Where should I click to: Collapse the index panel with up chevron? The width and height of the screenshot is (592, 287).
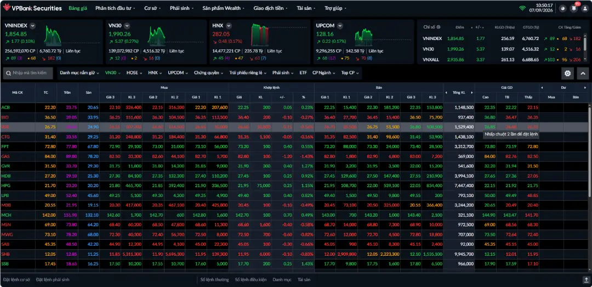[583, 74]
